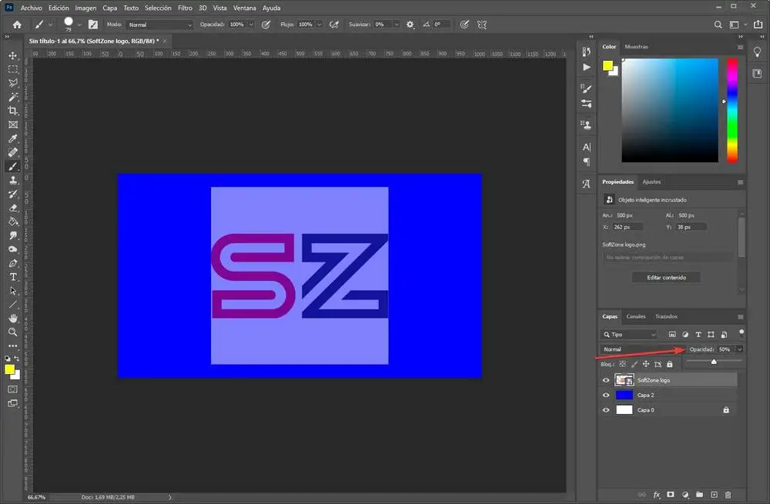Create a new group folder icon
Image resolution: width=770 pixels, height=504 pixels.
pyautogui.click(x=699, y=495)
